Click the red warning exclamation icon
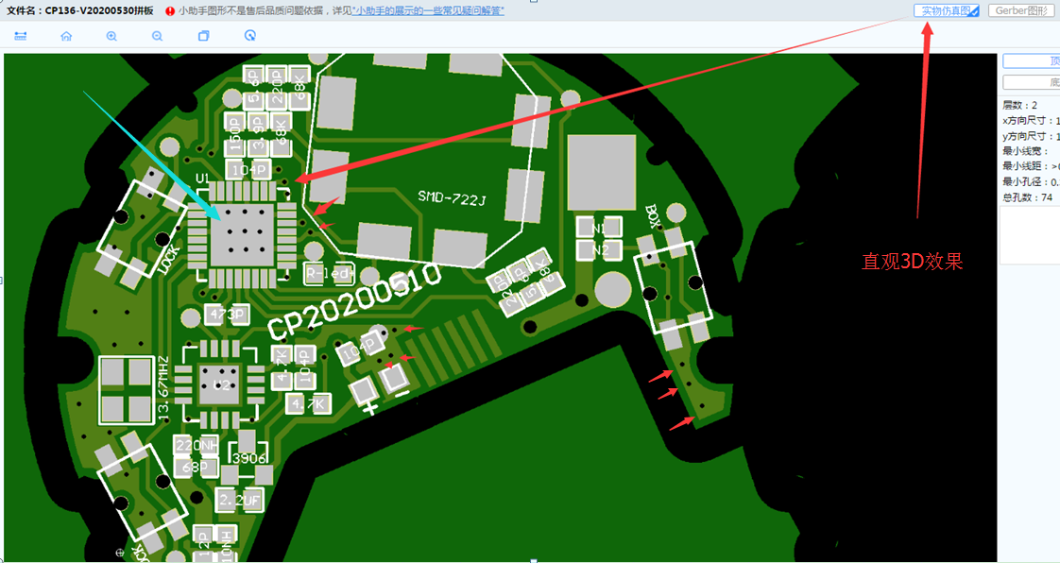 [169, 11]
